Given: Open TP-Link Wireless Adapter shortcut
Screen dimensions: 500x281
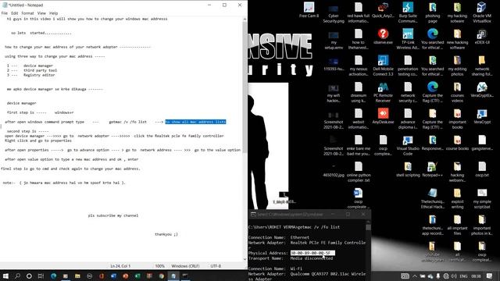Looking at the screenshot, I should (408, 39).
